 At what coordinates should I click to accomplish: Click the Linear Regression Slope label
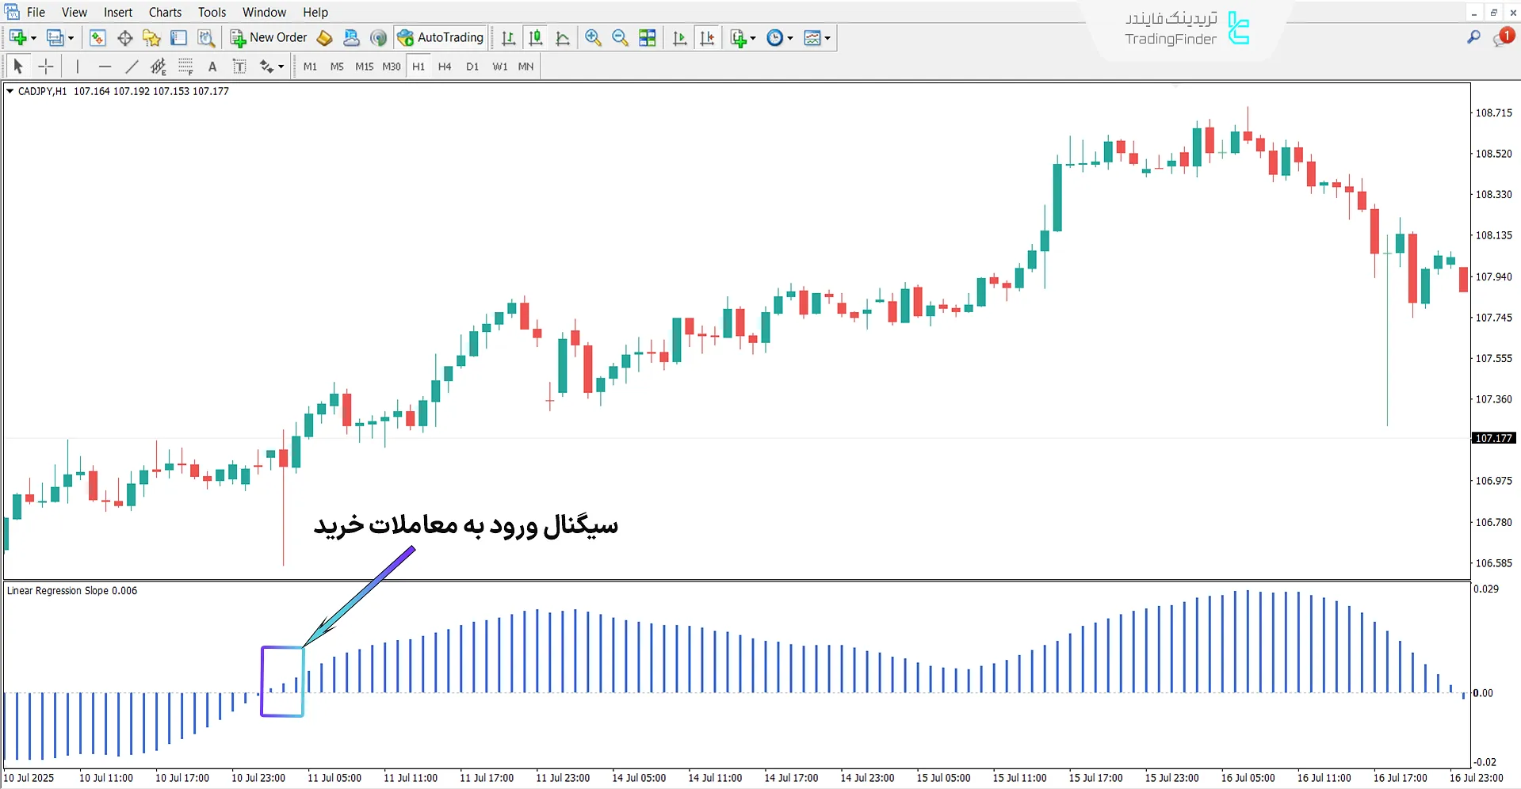point(72,590)
